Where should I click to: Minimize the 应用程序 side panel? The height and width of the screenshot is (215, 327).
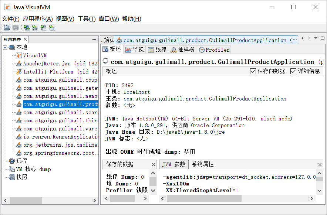pos(94,40)
